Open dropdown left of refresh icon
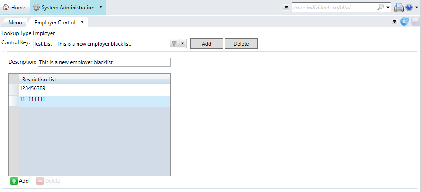The image size is (421, 192). pyautogui.click(x=394, y=22)
